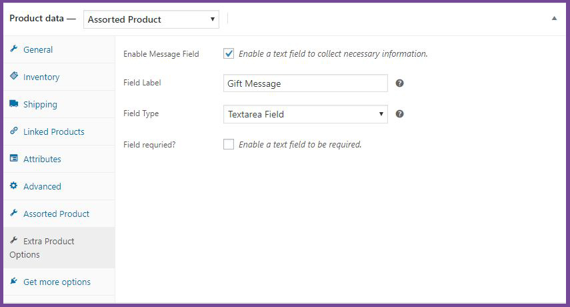Viewport: 570px width, 307px height.
Task: Click the Field Label help icon
Action: 399,83
